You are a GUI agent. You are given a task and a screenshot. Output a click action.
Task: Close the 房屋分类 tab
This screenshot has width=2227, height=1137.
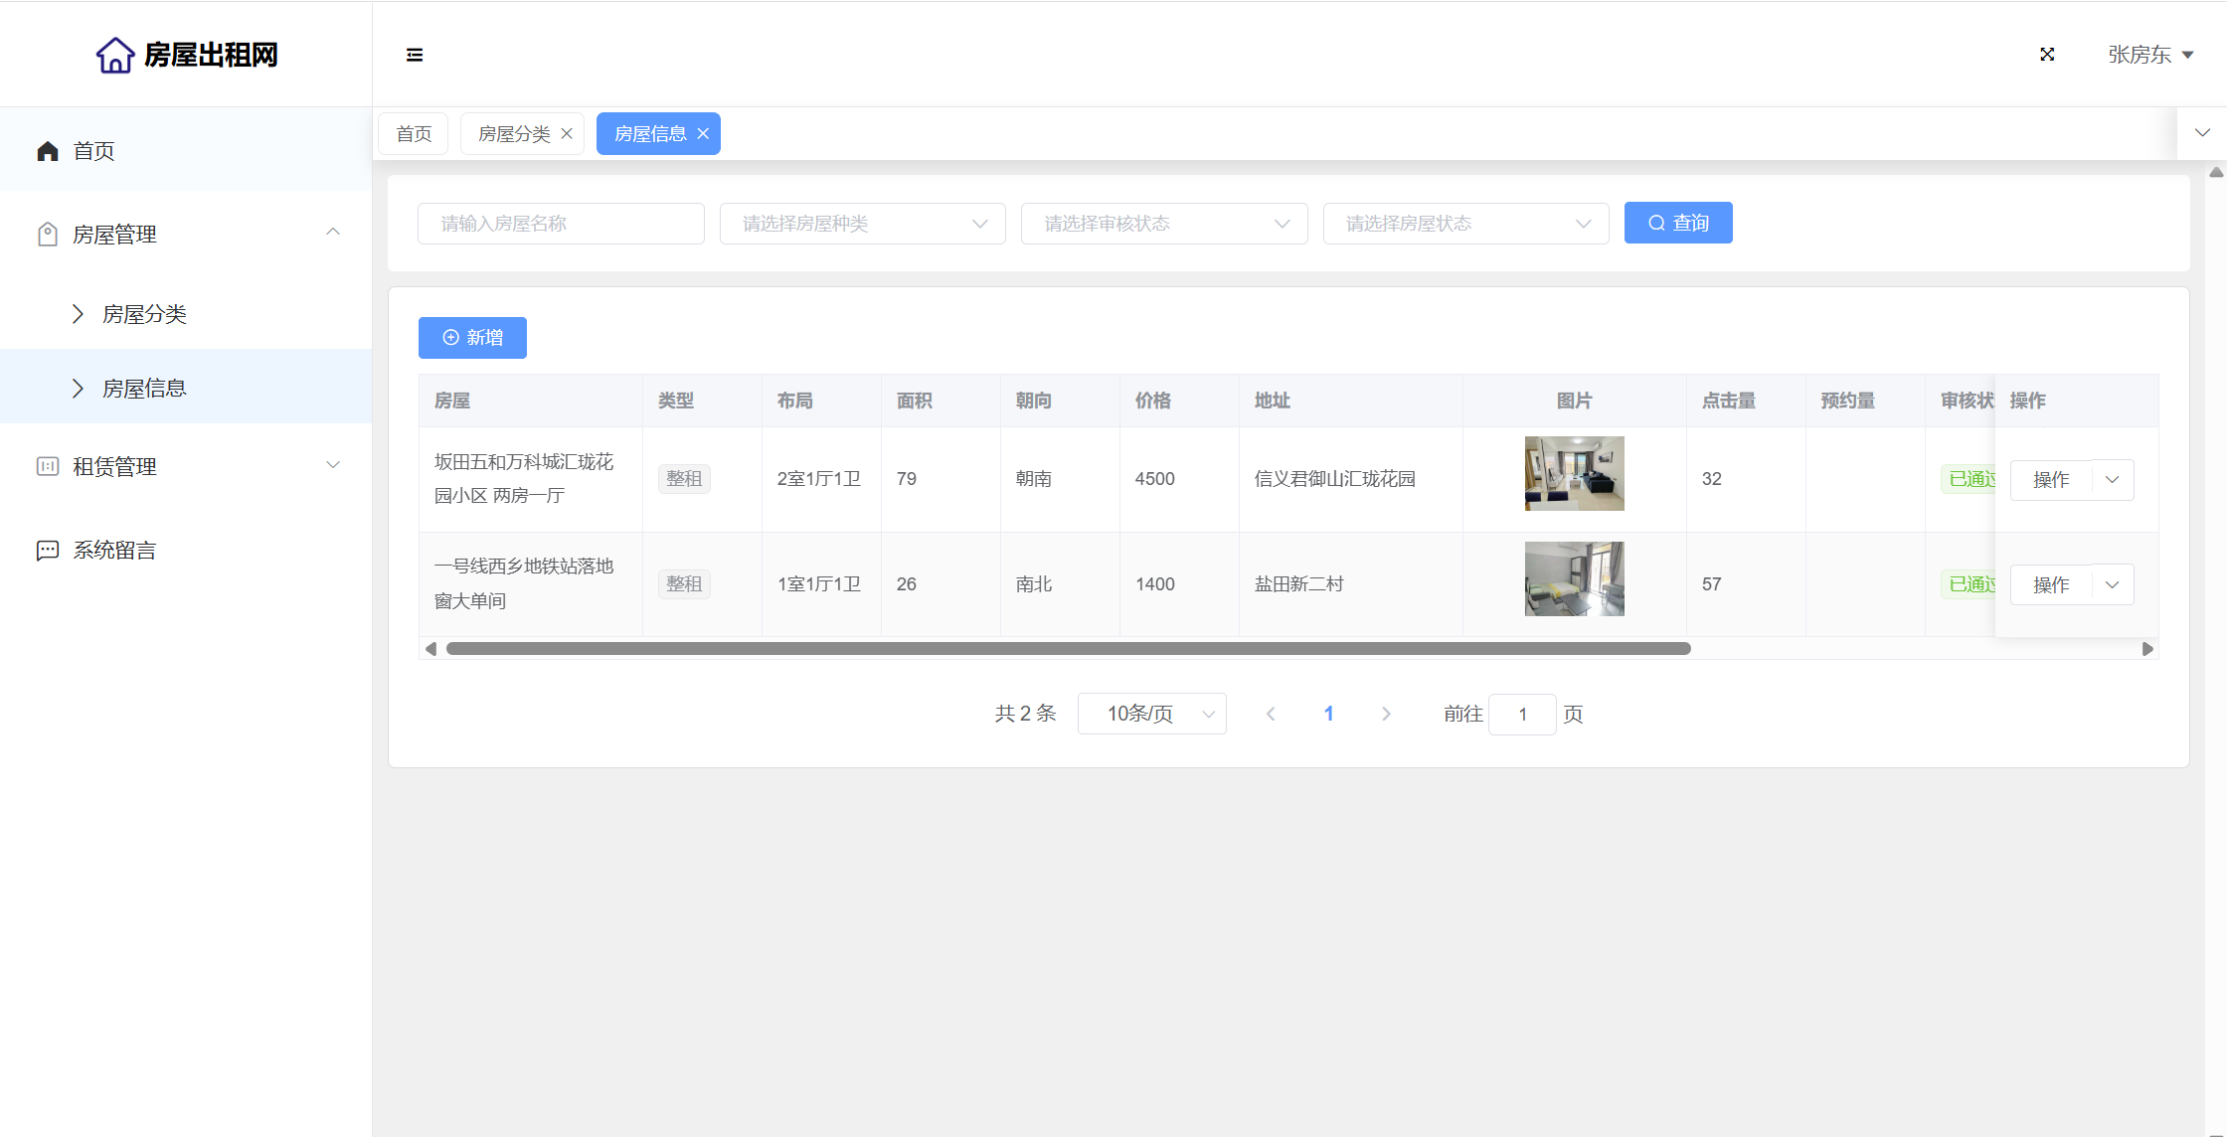[x=567, y=134]
